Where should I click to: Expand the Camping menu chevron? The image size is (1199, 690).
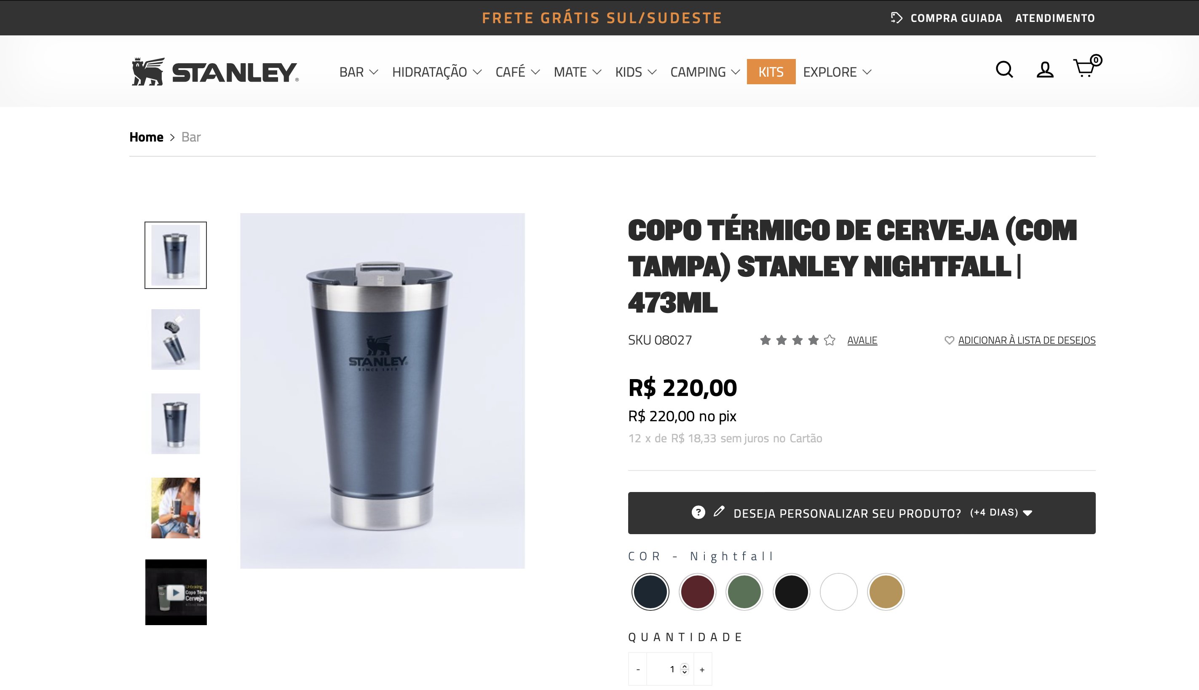(x=736, y=72)
